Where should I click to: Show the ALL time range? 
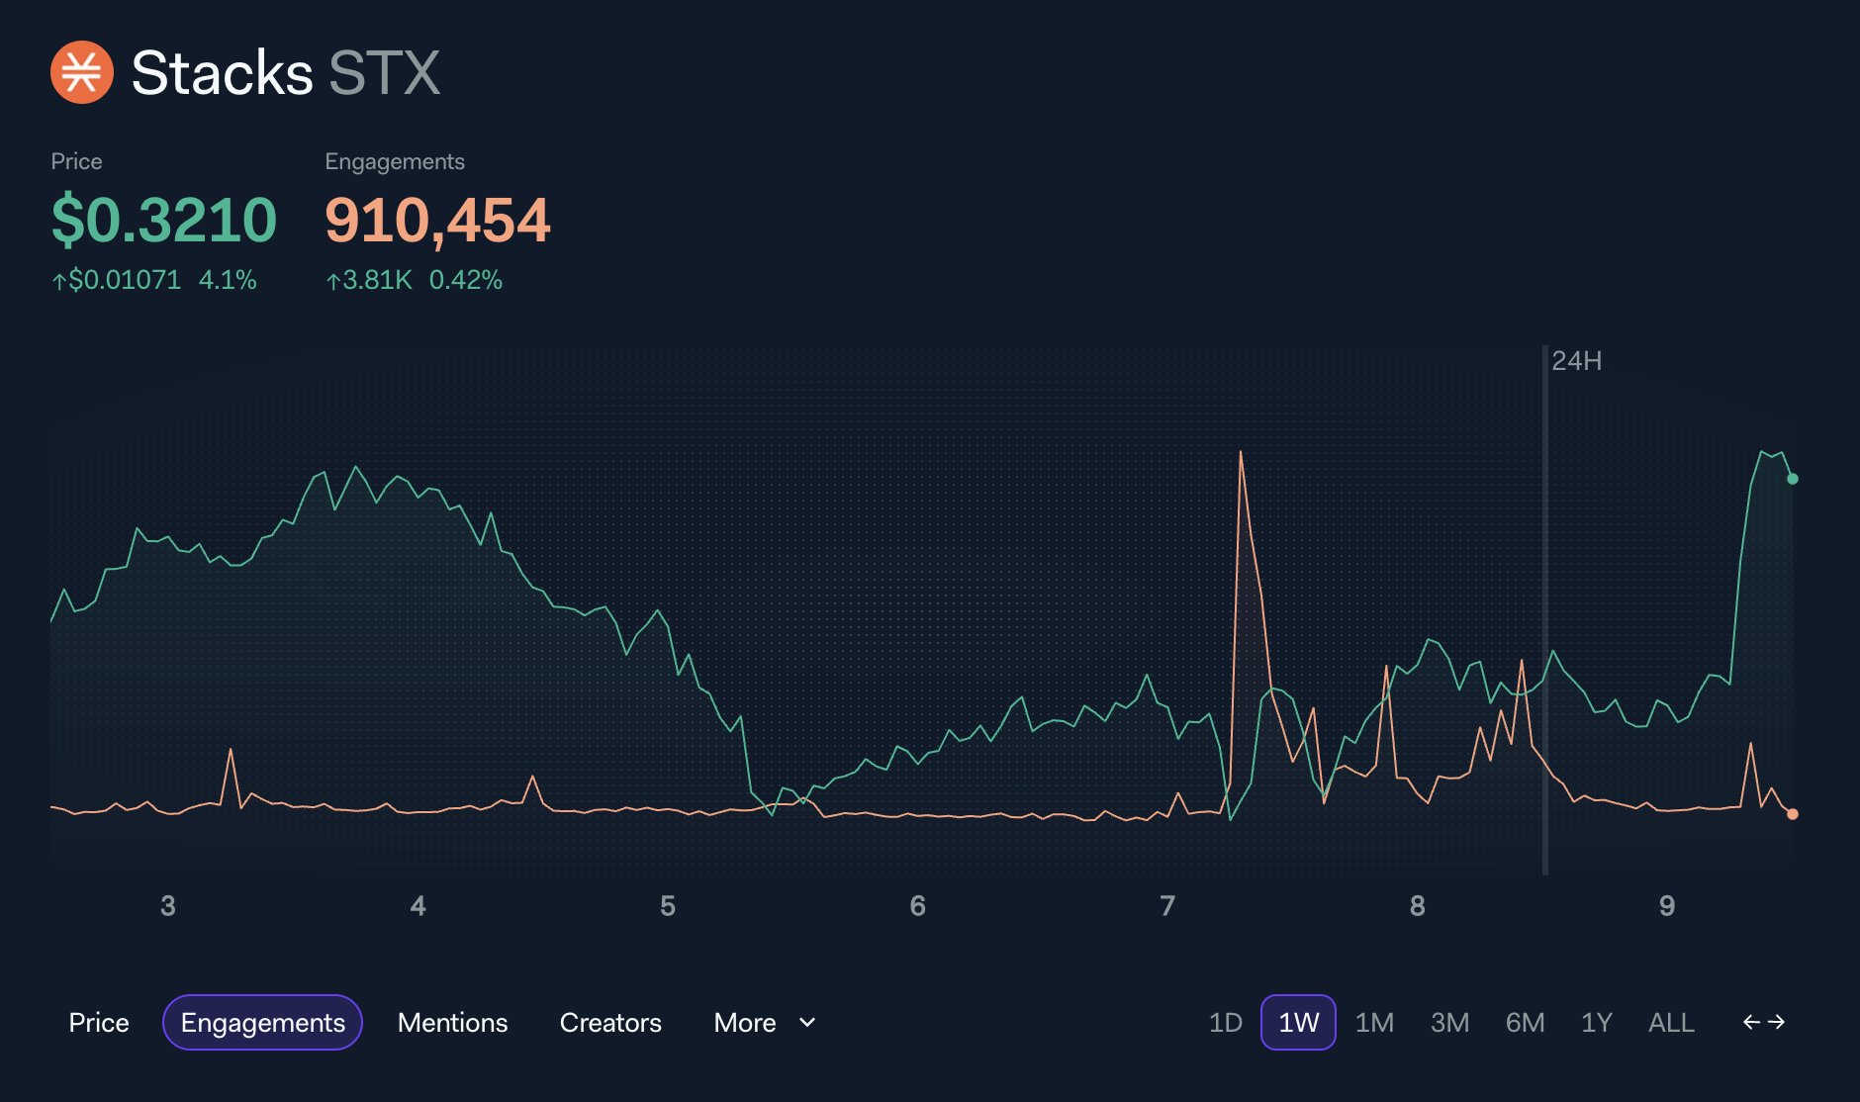(x=1671, y=1022)
